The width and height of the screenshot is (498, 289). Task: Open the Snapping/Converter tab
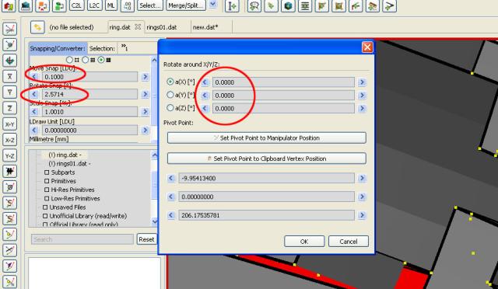[x=58, y=48]
